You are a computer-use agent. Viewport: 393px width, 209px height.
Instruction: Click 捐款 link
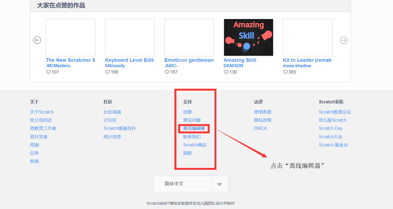tap(188, 153)
